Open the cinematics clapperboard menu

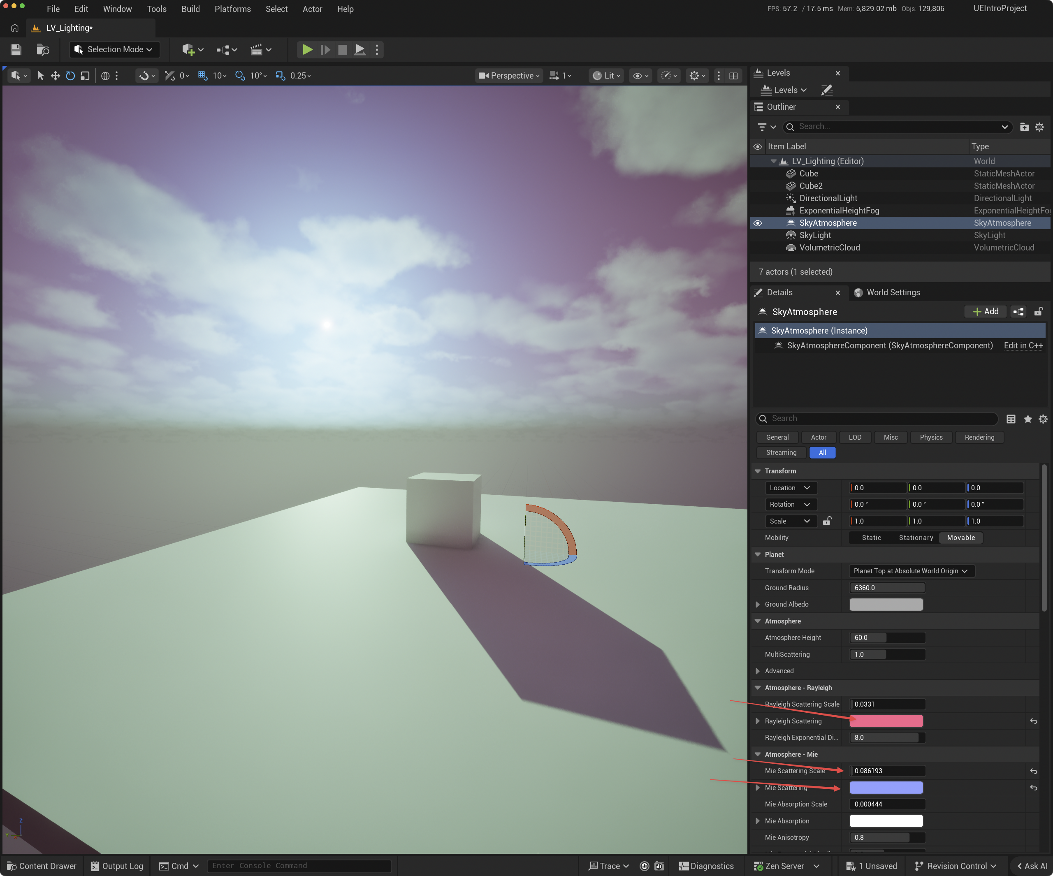click(261, 50)
